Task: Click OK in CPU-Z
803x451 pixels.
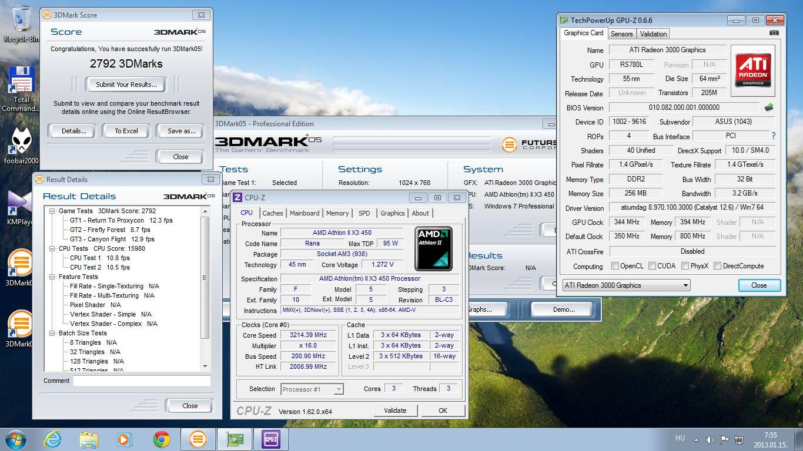Action: pos(443,410)
